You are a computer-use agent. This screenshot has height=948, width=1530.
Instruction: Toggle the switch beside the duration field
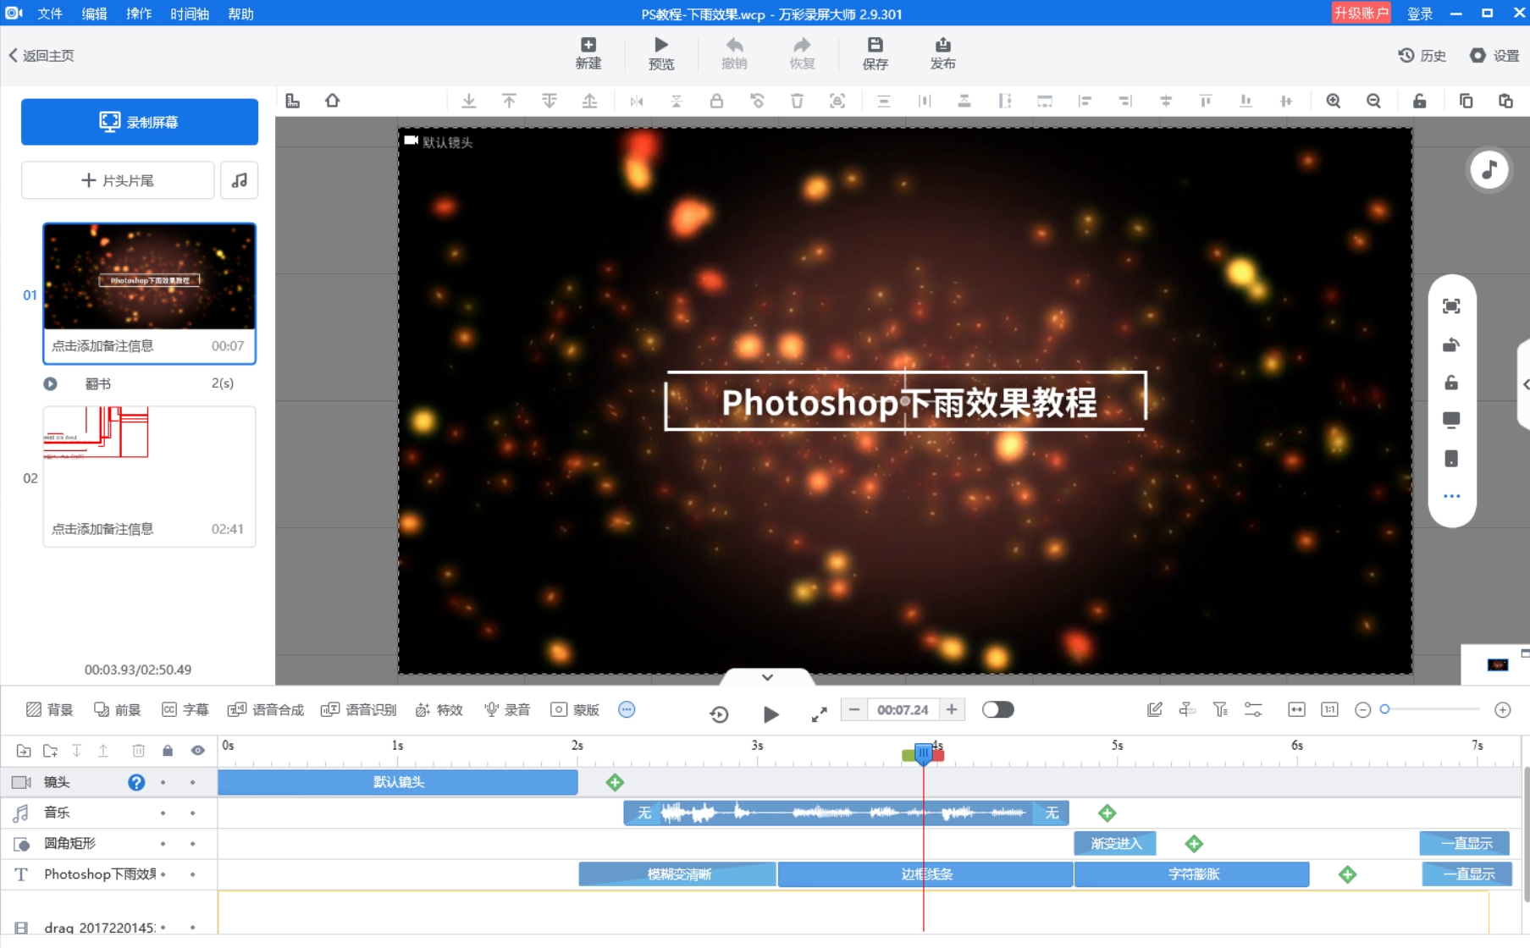coord(997,709)
